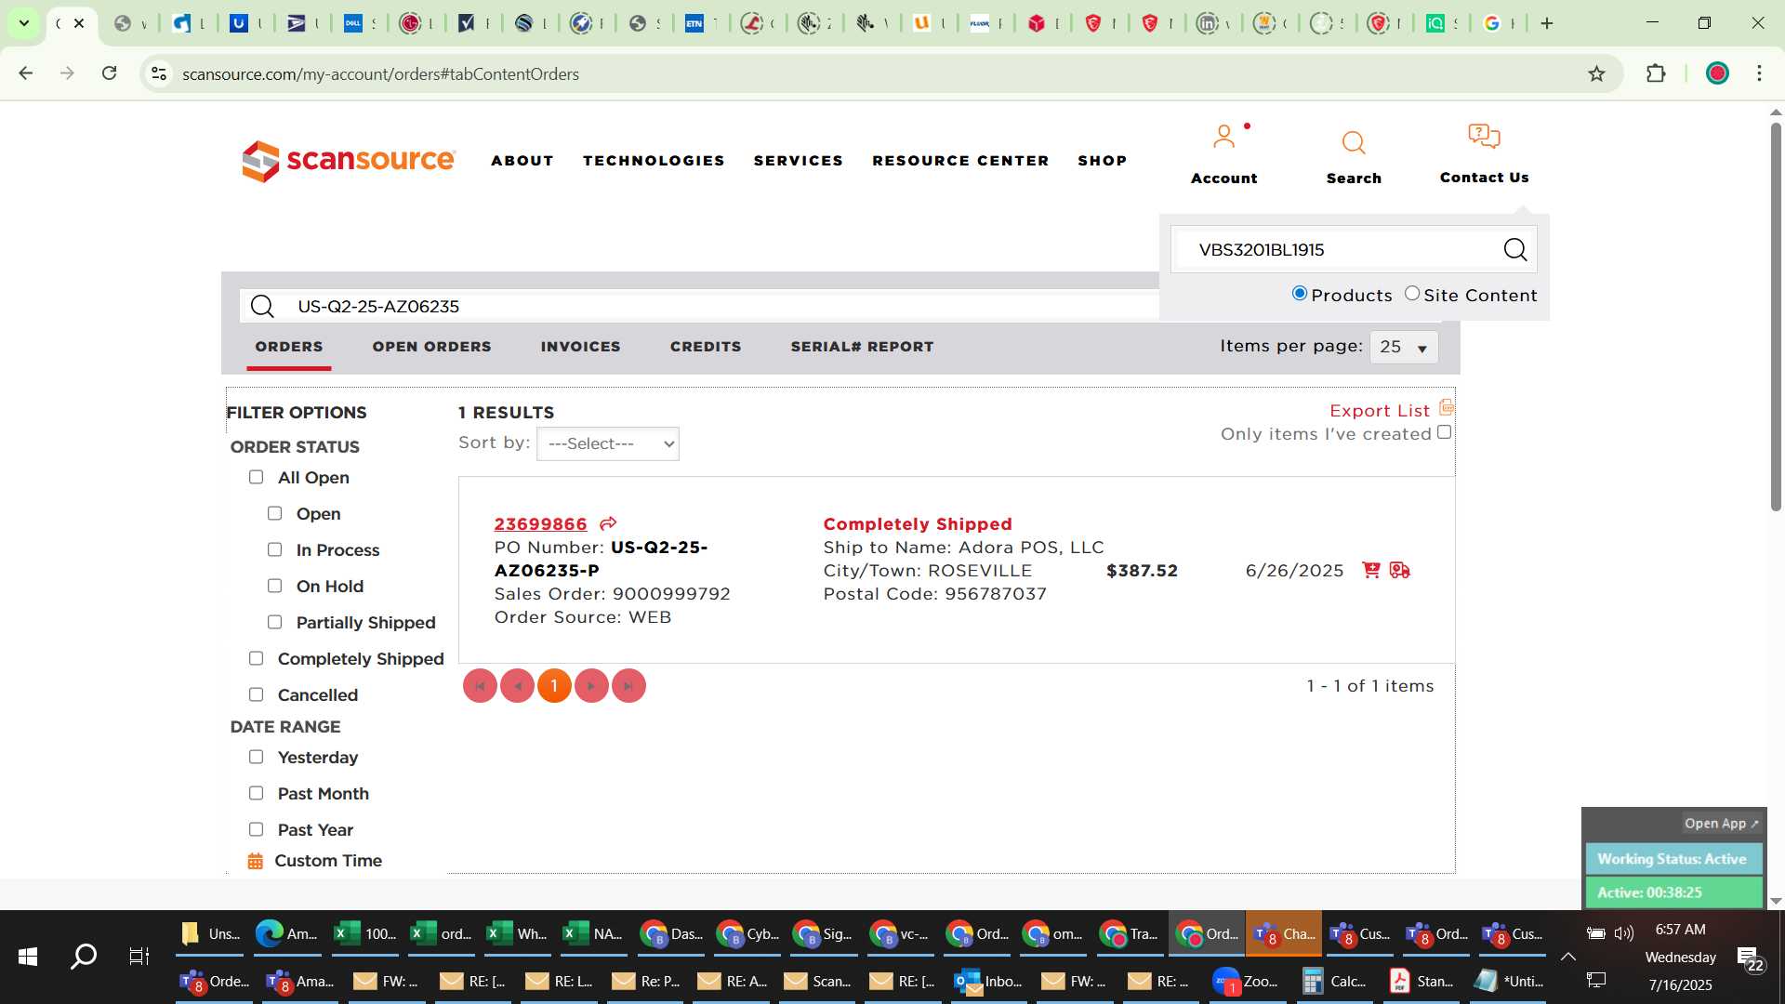Open the Custom Time calendar icon

coord(255,861)
